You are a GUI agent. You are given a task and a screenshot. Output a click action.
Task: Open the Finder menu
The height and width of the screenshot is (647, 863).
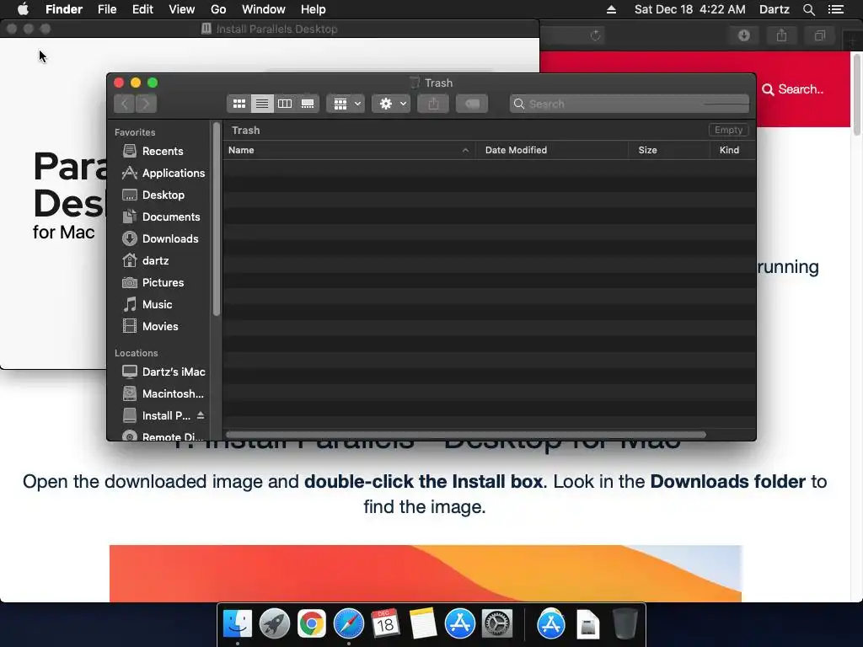(64, 9)
